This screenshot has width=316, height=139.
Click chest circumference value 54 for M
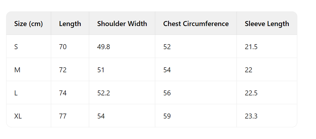click(167, 70)
